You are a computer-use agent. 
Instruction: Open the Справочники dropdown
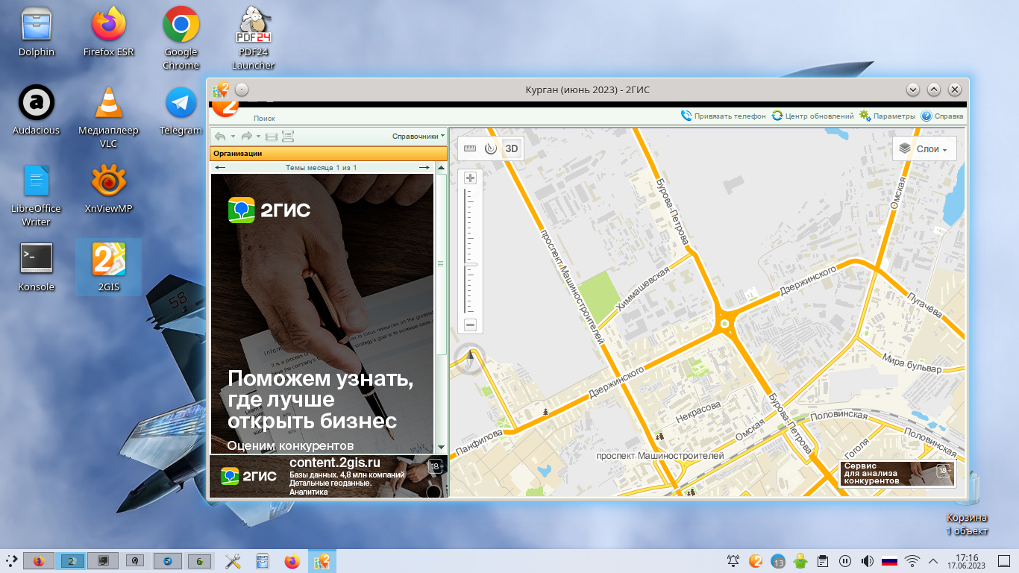[418, 137]
